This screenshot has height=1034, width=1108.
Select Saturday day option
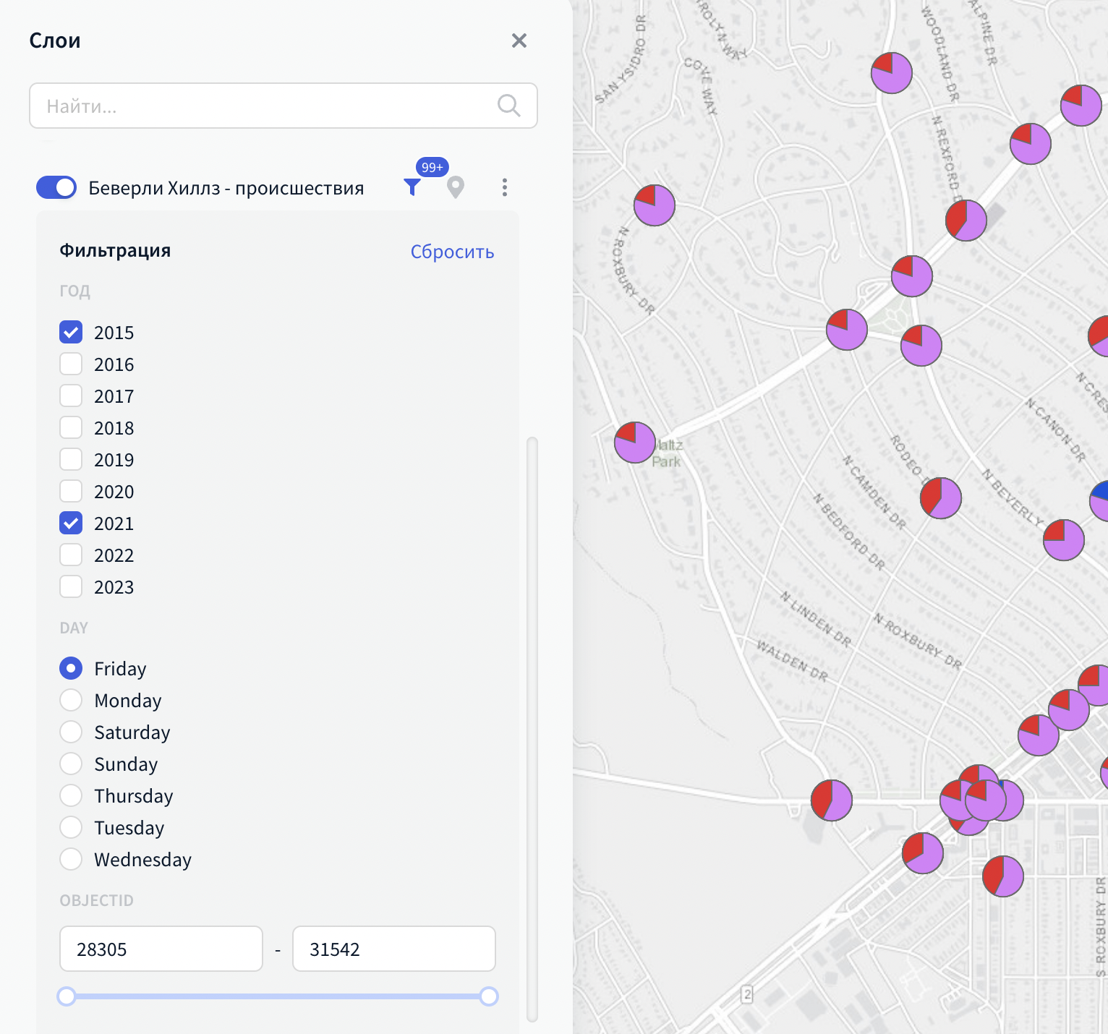pos(71,732)
